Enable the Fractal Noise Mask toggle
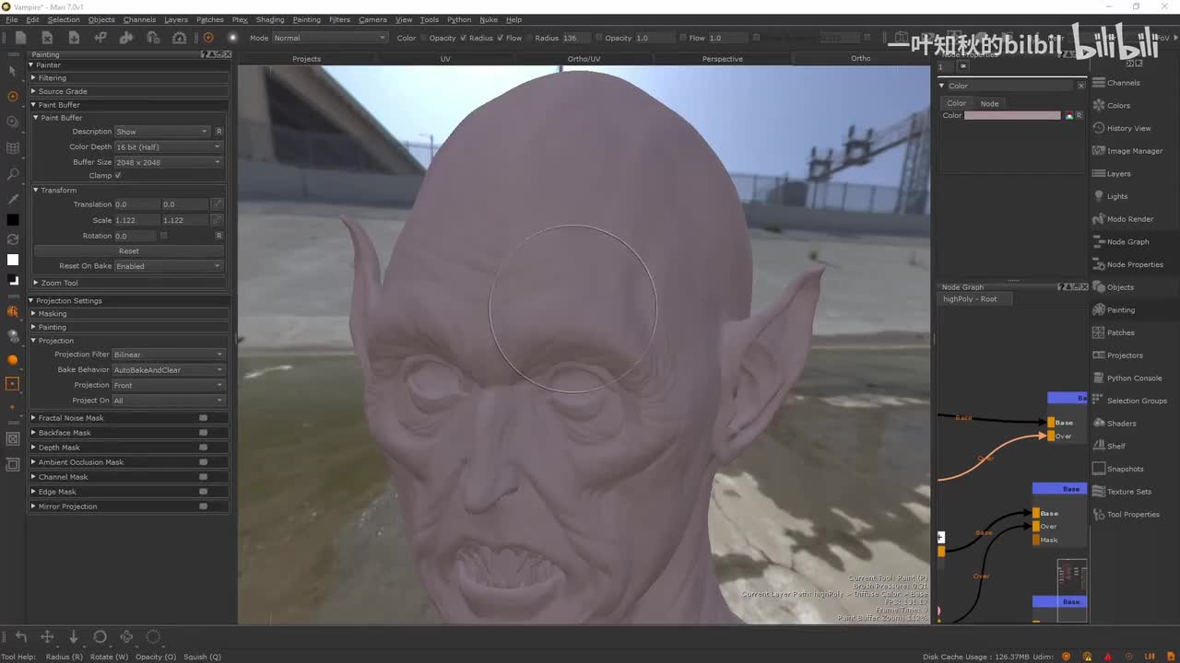 tap(203, 418)
